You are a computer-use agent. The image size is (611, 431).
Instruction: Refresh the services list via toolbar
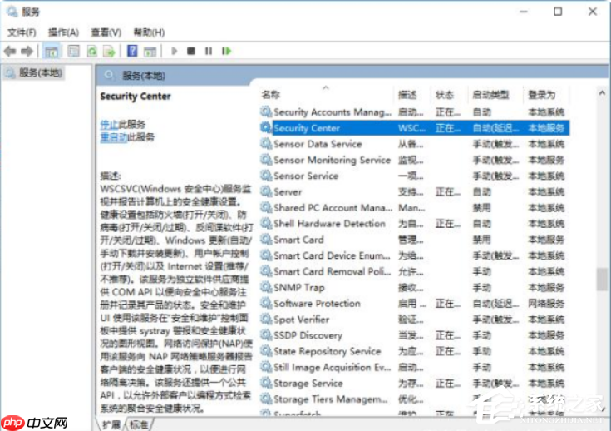tap(92, 51)
